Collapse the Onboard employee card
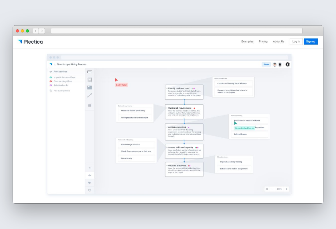The width and height of the screenshot is (336, 229). [x=166, y=165]
